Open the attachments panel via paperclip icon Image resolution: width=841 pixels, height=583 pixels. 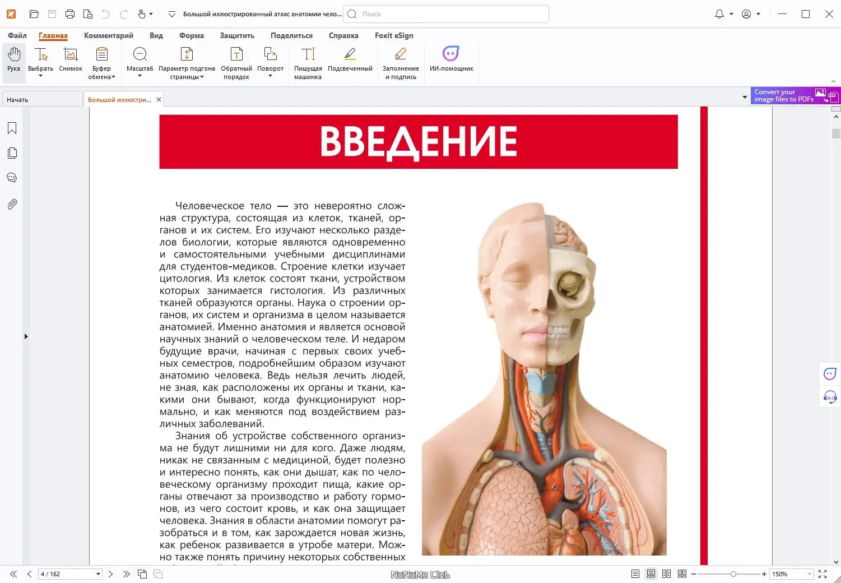point(12,203)
